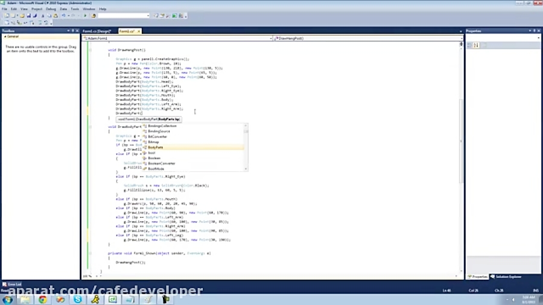Image resolution: width=543 pixels, height=305 pixels.
Task: Open the Debug menu
Action: [x=51, y=9]
